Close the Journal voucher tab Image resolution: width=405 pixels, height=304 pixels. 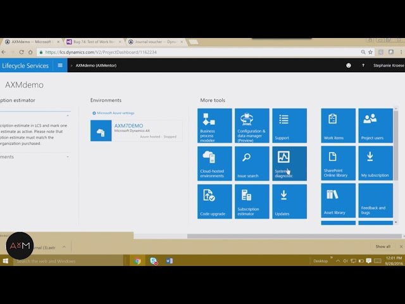click(x=182, y=42)
